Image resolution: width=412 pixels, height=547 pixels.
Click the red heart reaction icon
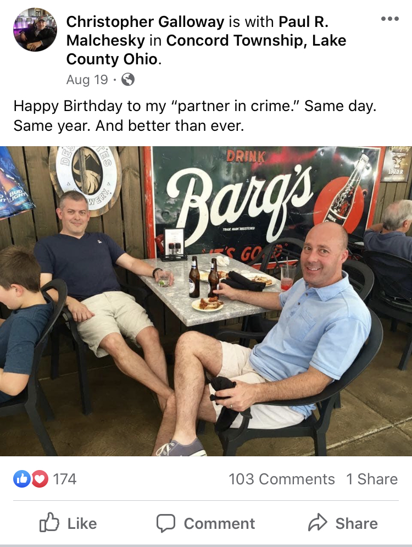coord(40,479)
